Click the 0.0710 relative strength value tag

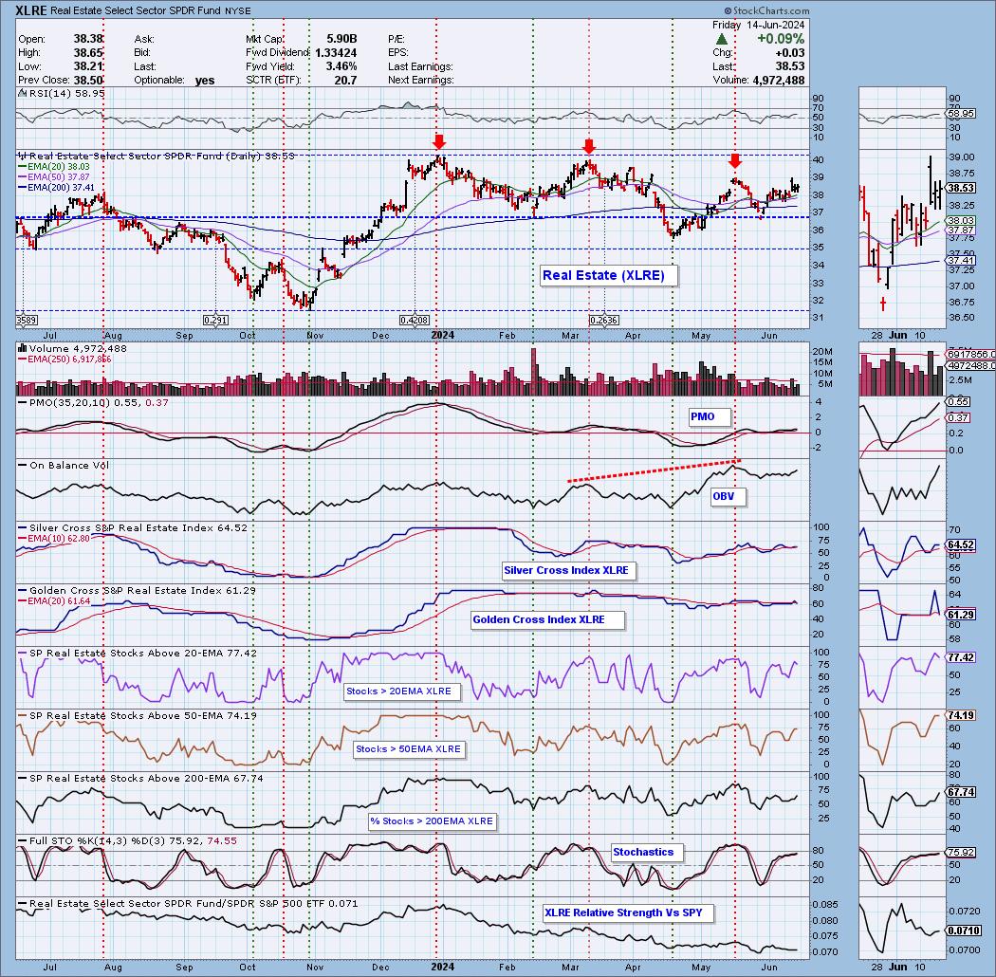963,930
